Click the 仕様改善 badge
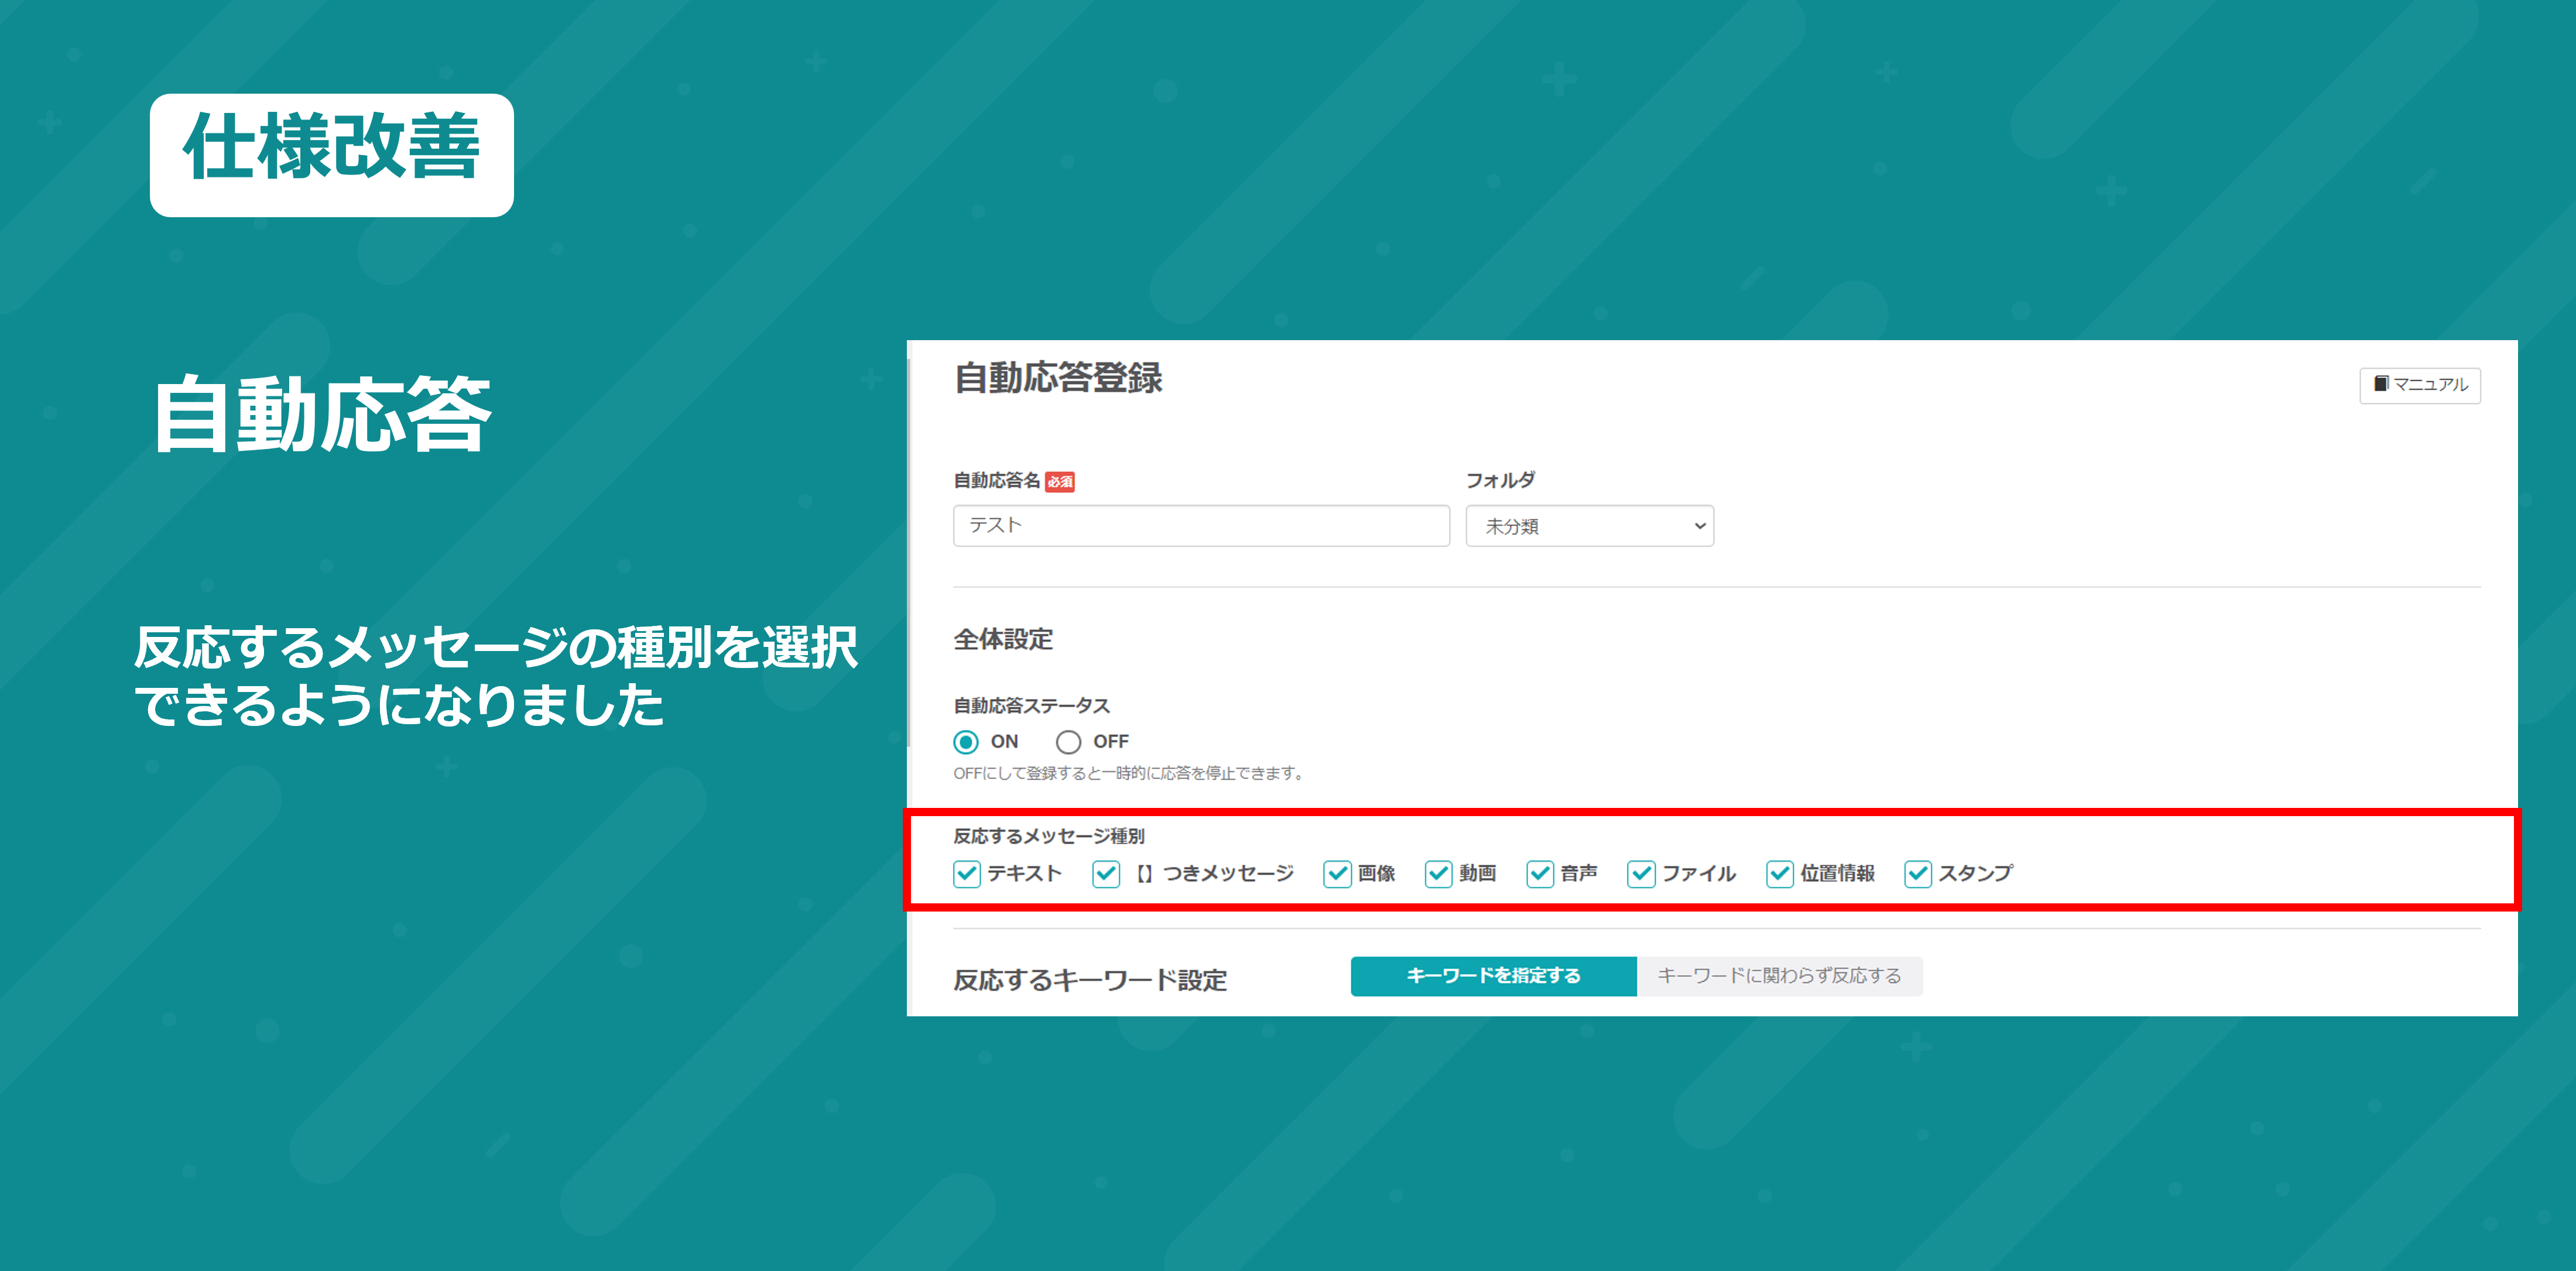This screenshot has width=2576, height=1271. coord(332,155)
